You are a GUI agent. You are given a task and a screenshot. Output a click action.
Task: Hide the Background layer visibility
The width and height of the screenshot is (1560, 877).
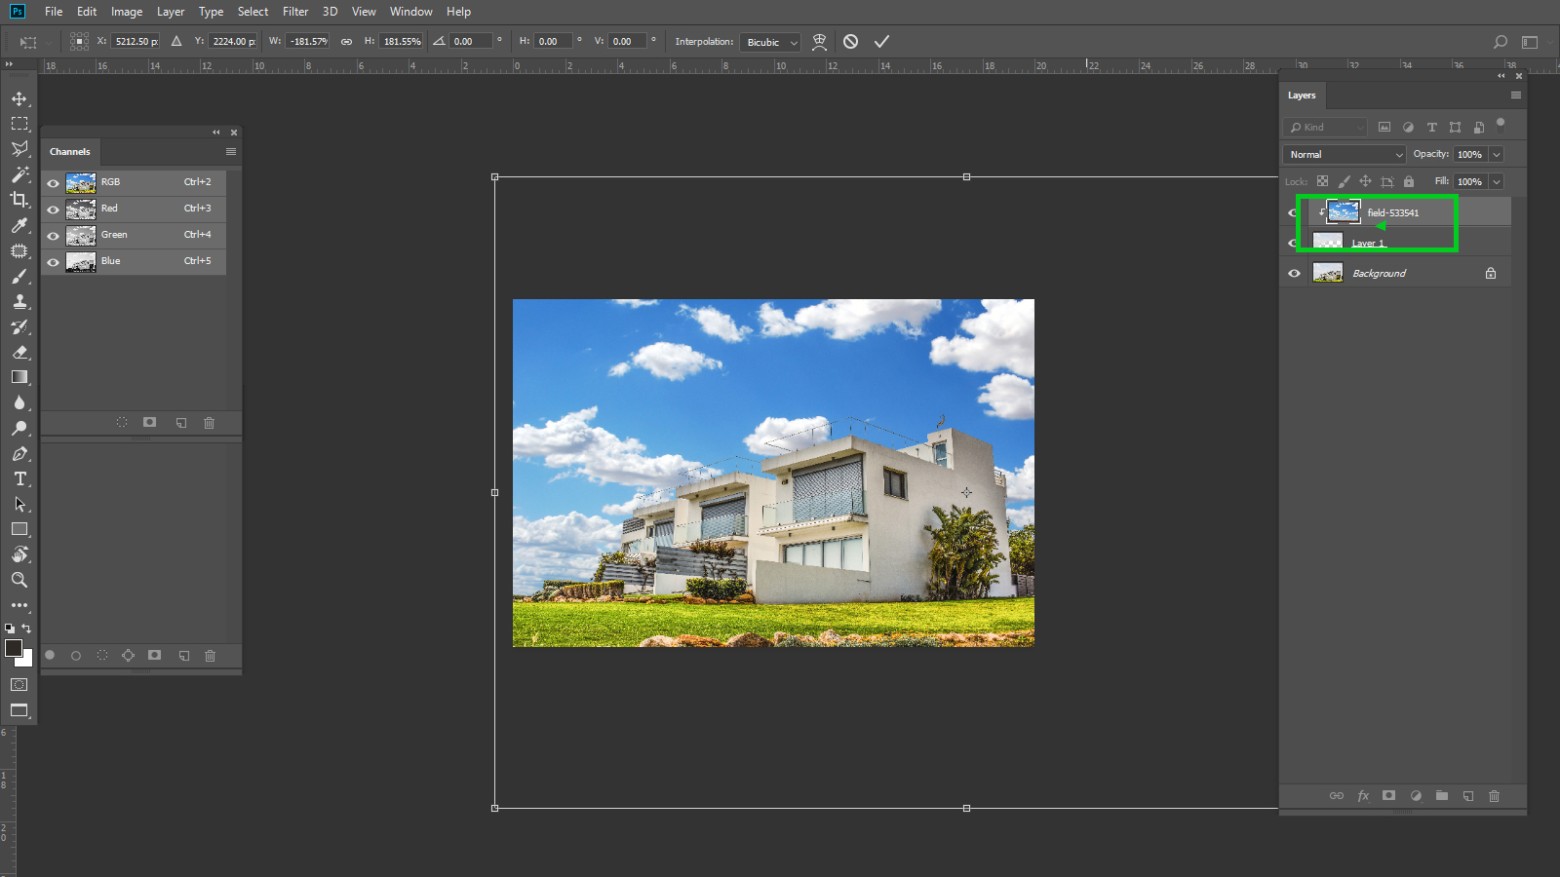(1293, 273)
